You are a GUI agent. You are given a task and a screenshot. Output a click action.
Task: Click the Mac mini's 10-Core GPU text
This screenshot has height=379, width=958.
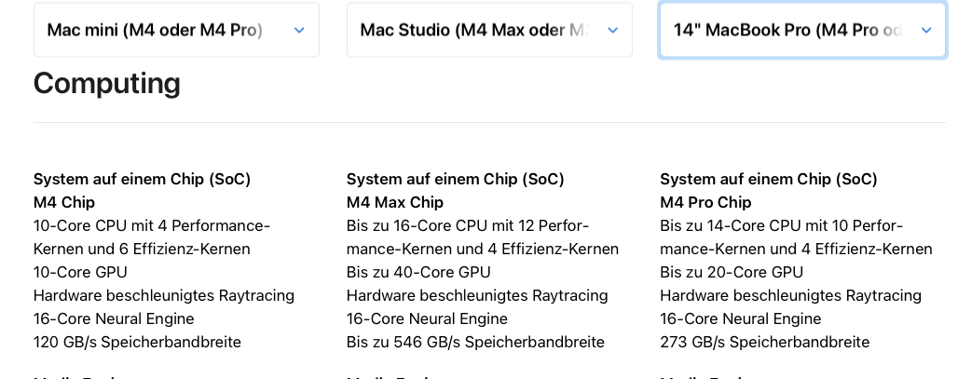coord(80,272)
